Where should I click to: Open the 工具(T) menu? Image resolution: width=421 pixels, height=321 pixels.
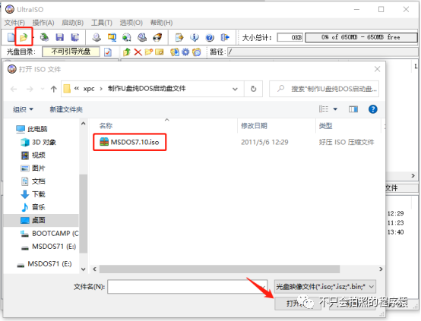[x=102, y=23]
